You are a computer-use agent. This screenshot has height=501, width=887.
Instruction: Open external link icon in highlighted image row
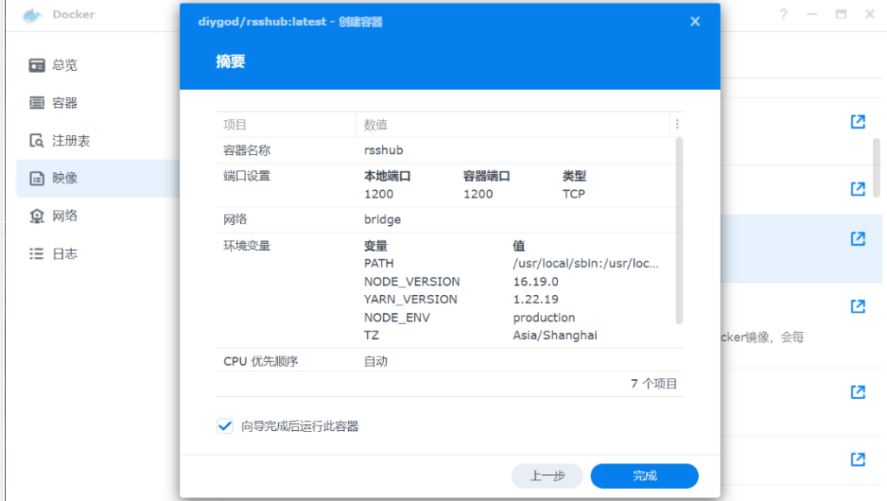click(858, 239)
